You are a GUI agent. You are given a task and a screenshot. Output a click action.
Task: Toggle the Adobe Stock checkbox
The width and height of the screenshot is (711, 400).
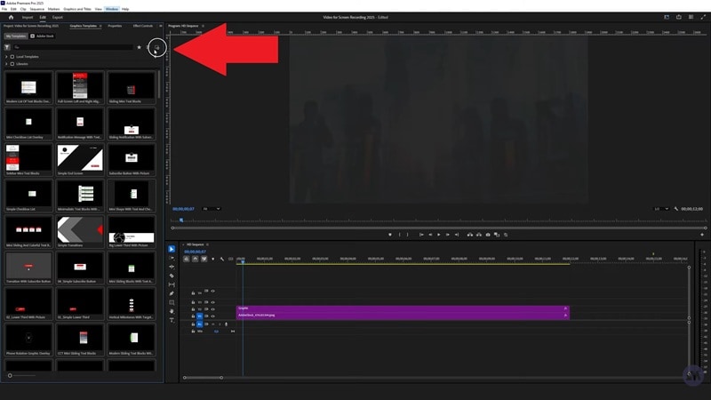tap(32, 36)
